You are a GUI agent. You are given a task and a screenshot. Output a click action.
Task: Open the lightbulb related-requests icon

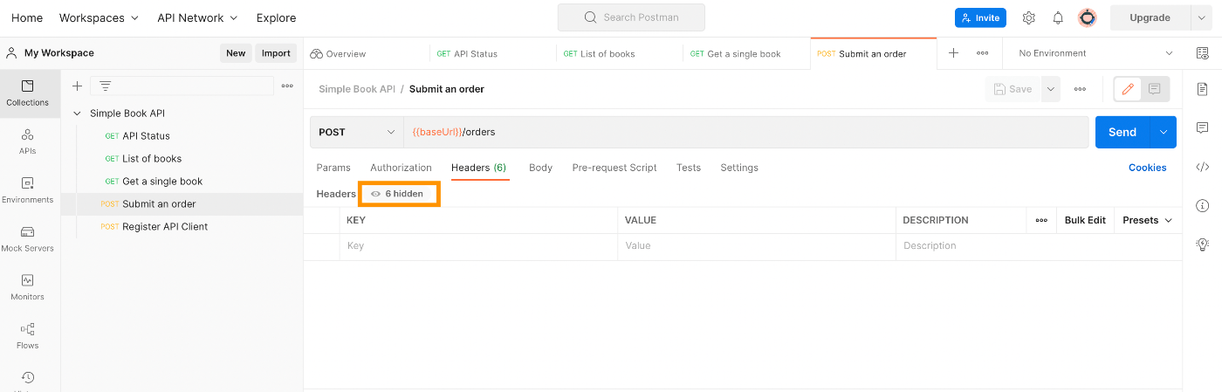pos(1202,244)
